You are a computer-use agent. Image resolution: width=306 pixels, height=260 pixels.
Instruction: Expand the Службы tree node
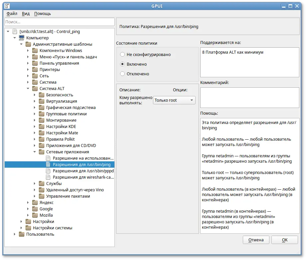(35, 184)
